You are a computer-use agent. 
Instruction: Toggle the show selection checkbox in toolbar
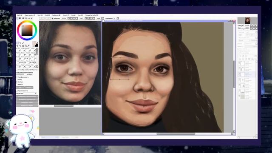pos(52,18)
